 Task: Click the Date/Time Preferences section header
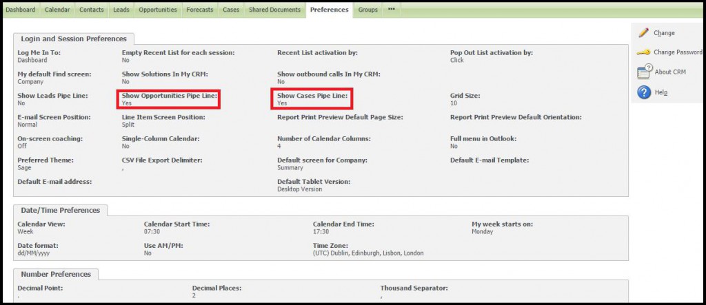(60, 210)
